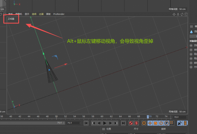The image size is (197, 134).
Task: Click the red Record Active Objects key icon
Action: click(x=131, y=123)
